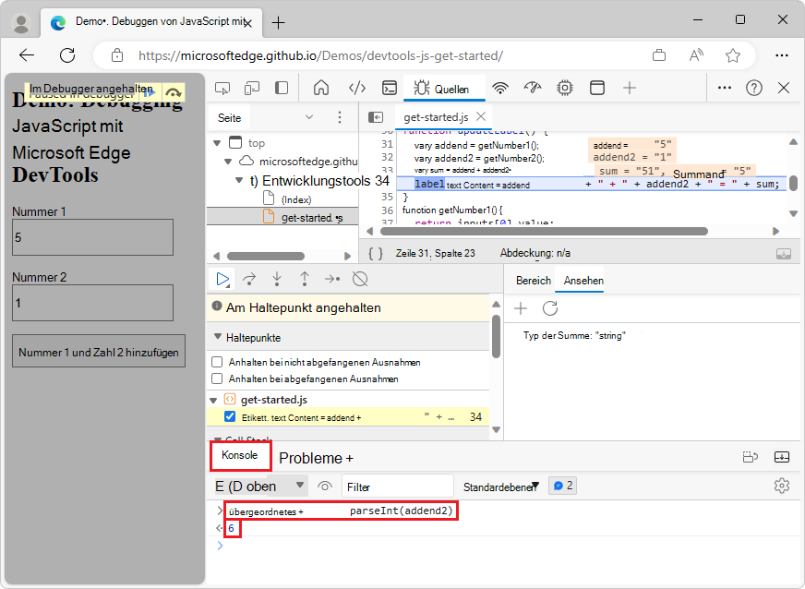Screen dimensions: 805x589
Task: Add a watch expression in the Ansehen panel
Action: point(521,308)
